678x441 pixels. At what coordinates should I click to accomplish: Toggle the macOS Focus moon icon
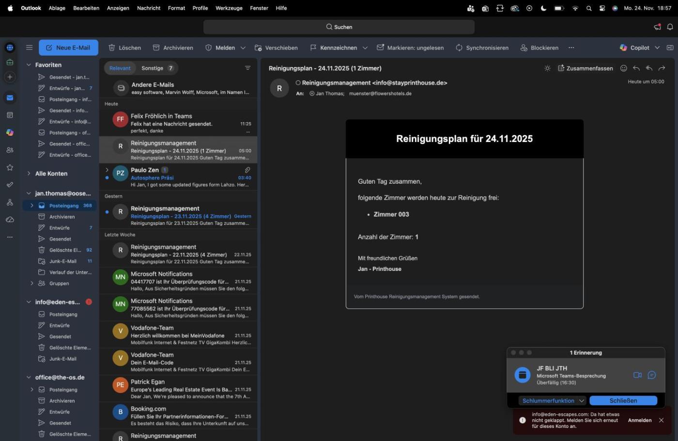543,8
